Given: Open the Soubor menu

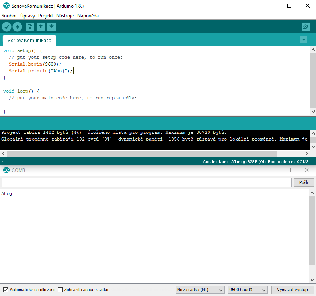Looking at the screenshot, I should pos(9,16).
